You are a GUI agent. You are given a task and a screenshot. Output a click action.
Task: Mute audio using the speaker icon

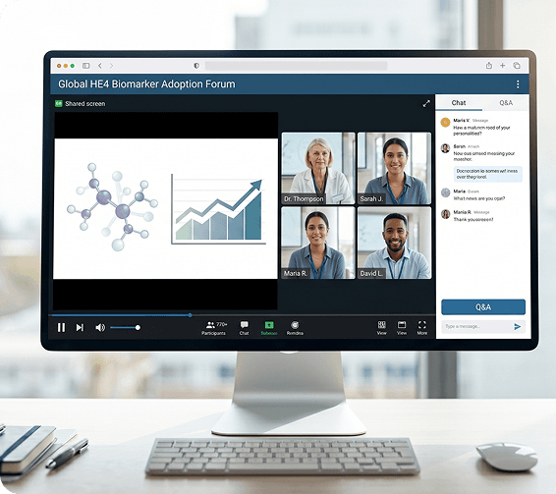100,327
